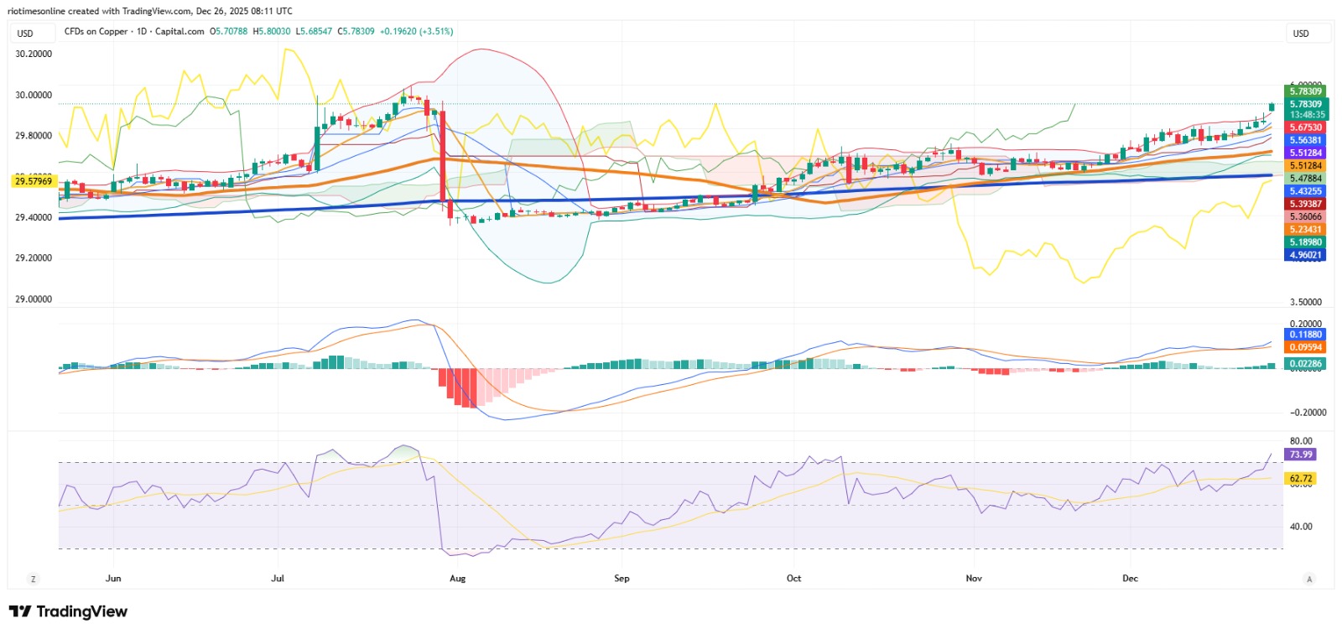Click the yellow RSI average label 62.72
Screen dimensions: 1342x634
pos(1301,479)
